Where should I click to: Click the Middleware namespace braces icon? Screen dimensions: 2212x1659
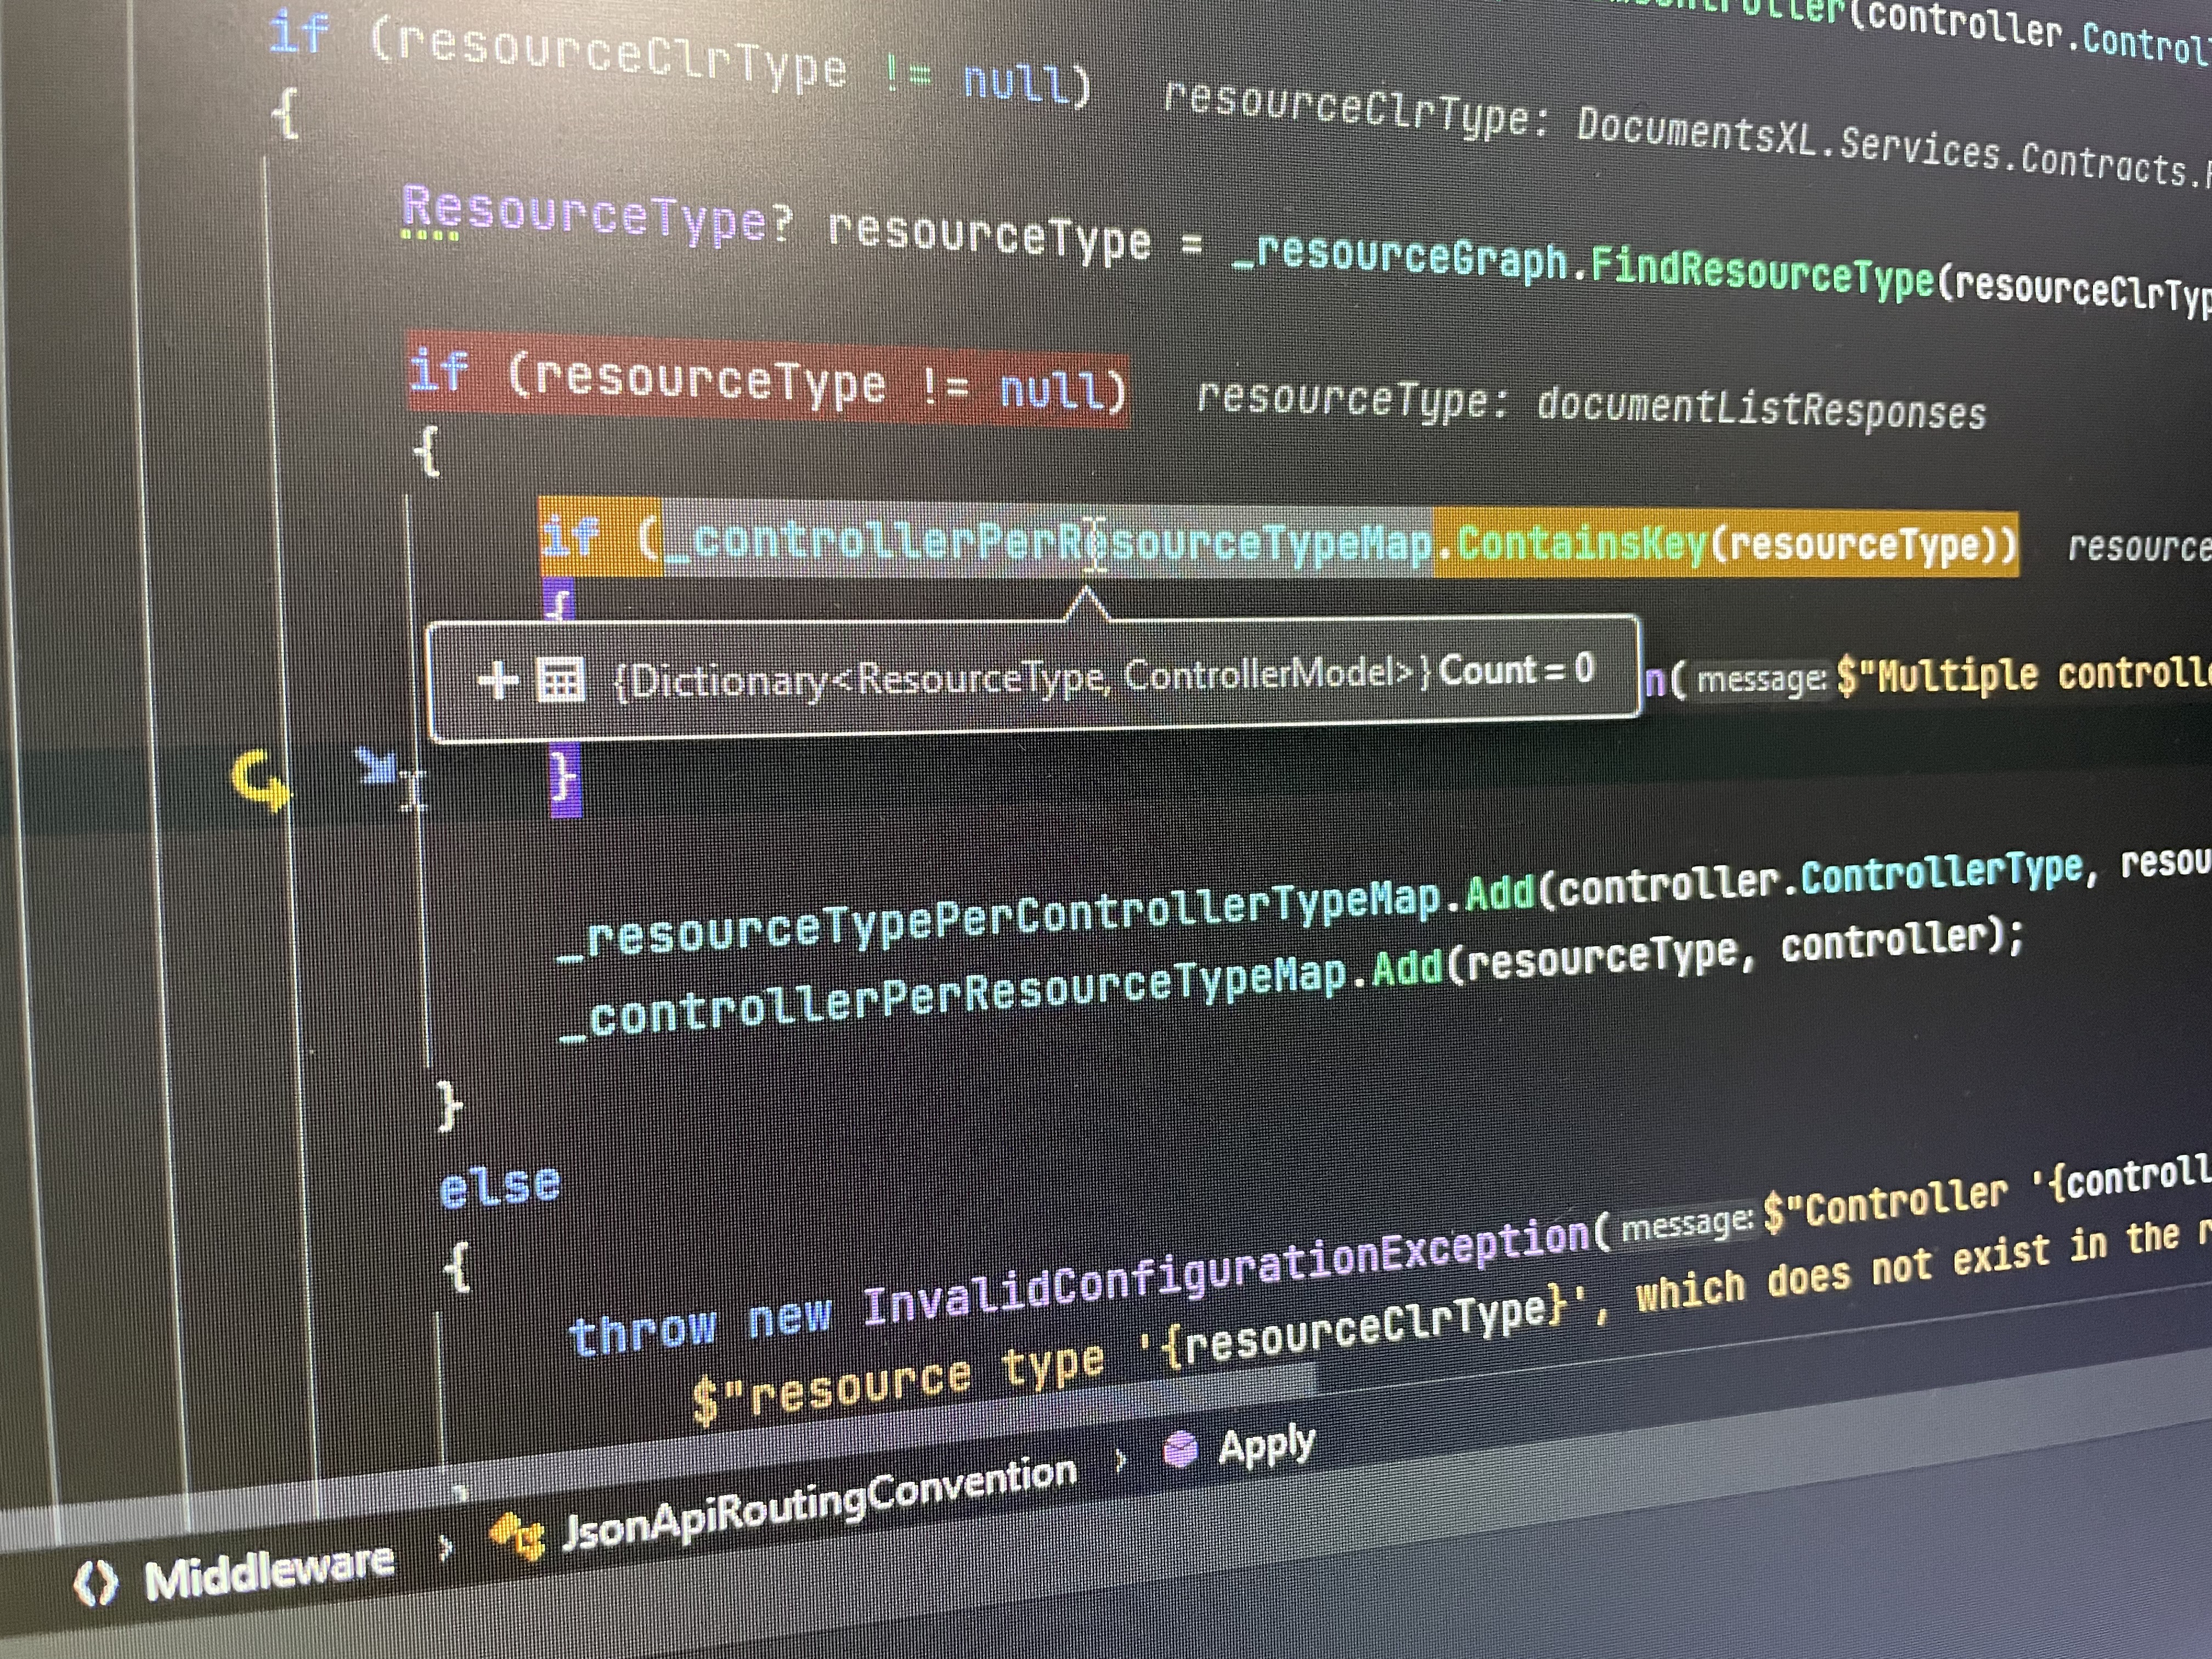(x=96, y=1584)
